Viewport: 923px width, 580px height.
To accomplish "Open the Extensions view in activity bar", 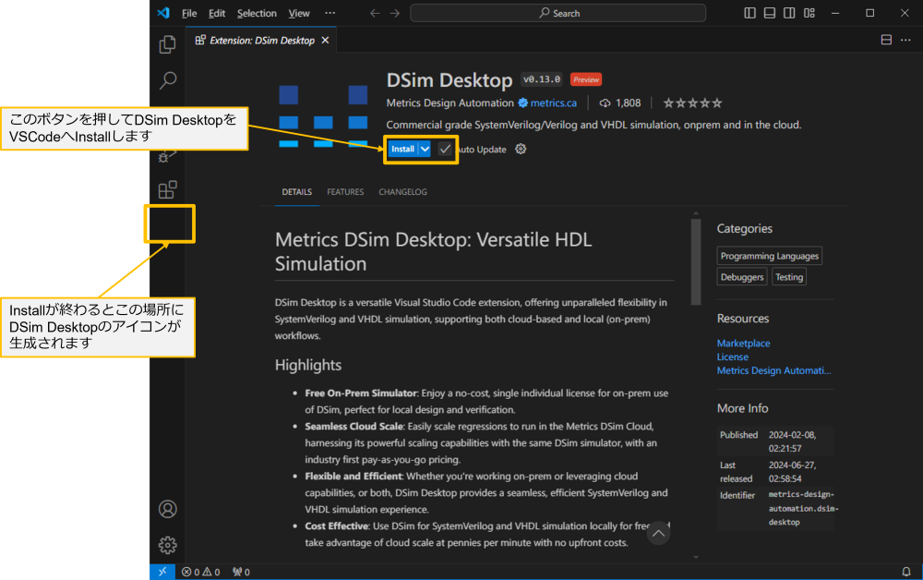I will pyautogui.click(x=168, y=189).
